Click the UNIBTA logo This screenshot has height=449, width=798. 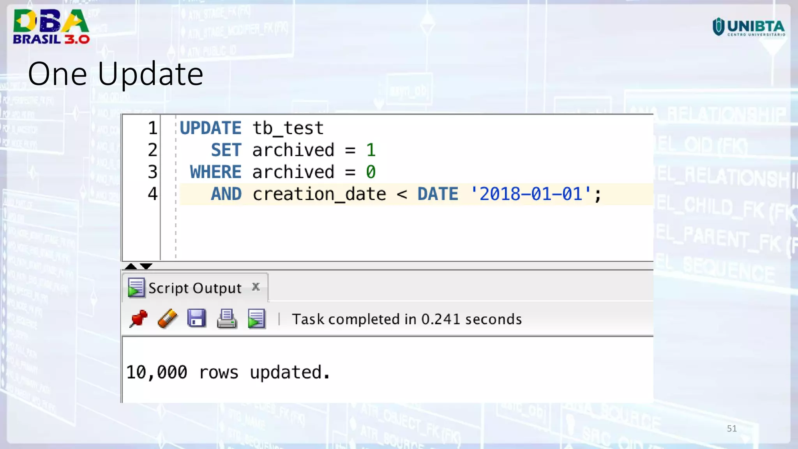point(749,27)
